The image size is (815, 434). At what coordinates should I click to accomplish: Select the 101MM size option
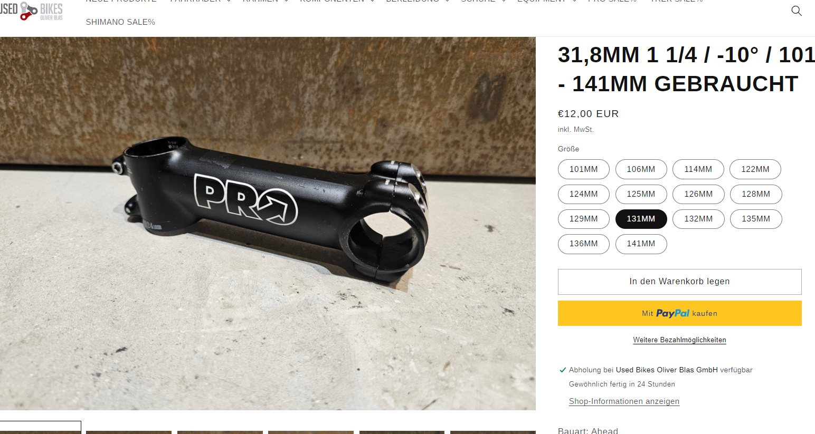click(584, 169)
